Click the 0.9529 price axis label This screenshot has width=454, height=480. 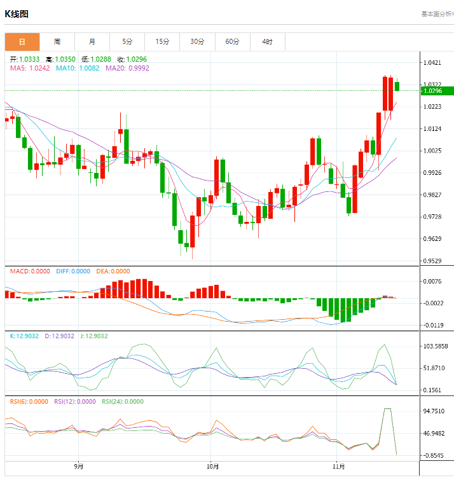[x=432, y=261]
